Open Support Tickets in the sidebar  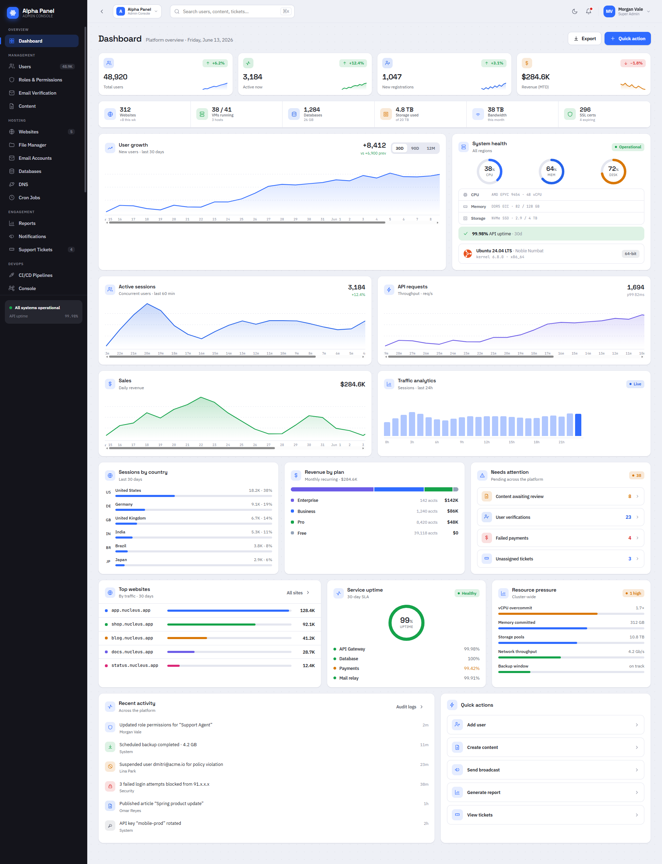(42, 250)
